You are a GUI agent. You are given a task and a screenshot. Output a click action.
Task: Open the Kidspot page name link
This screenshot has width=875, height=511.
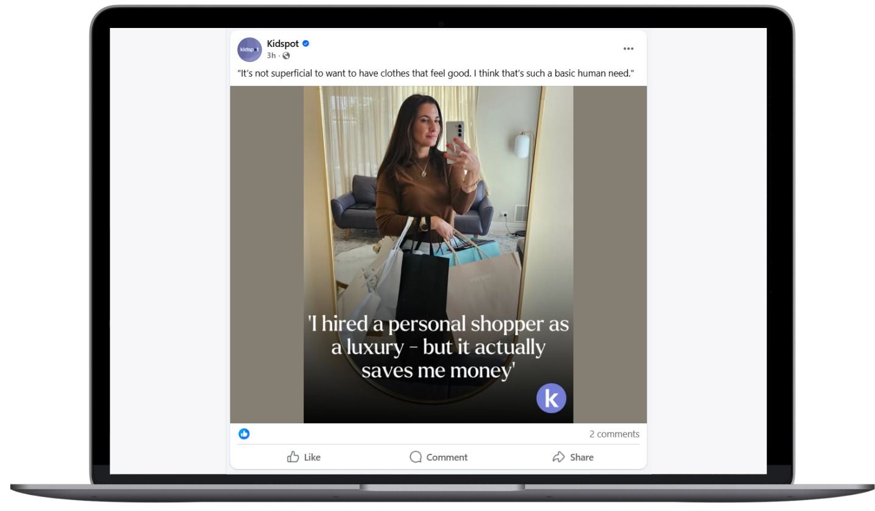pos(283,44)
